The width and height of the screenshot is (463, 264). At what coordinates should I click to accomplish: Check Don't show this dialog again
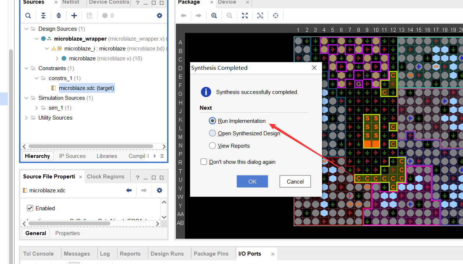[x=204, y=162]
